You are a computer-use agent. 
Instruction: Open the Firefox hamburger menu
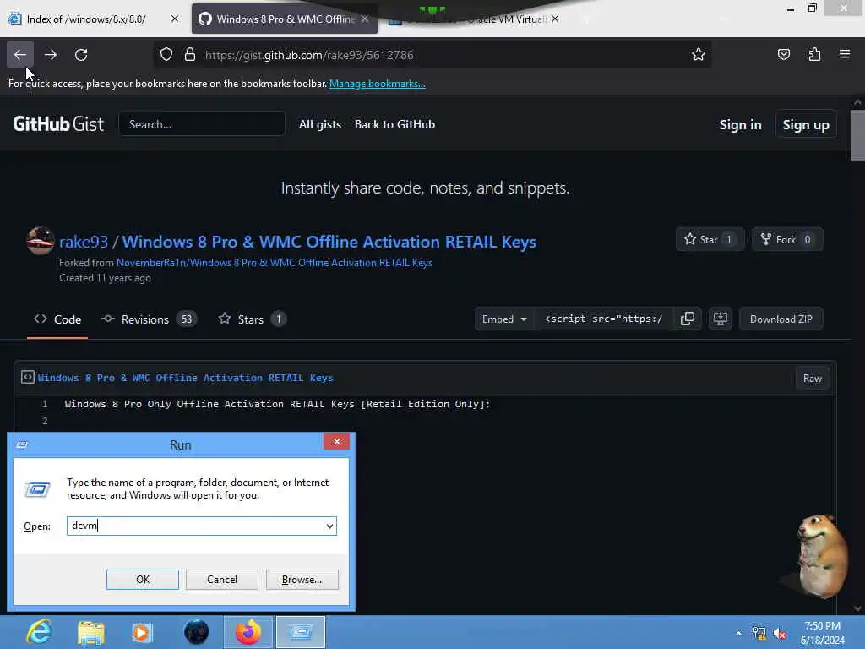845,55
